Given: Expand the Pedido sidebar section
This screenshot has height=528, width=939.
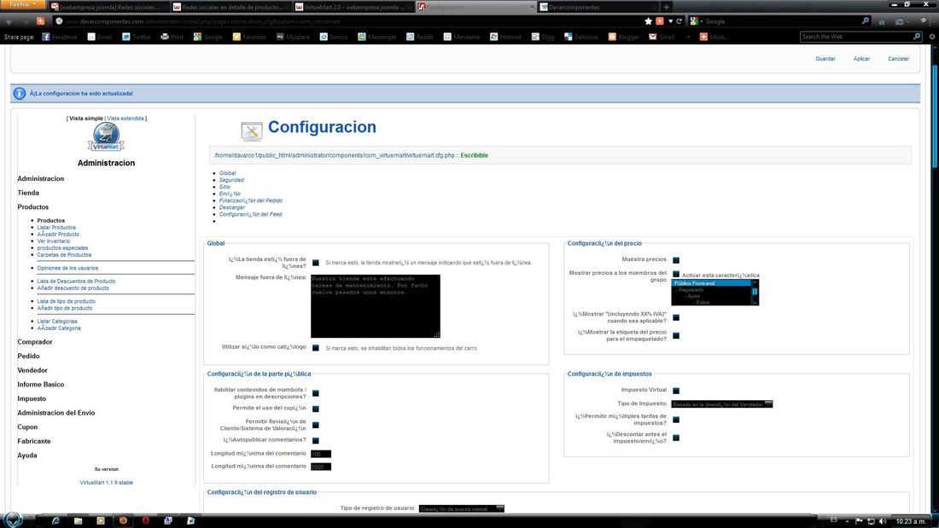Looking at the screenshot, I should (28, 357).
